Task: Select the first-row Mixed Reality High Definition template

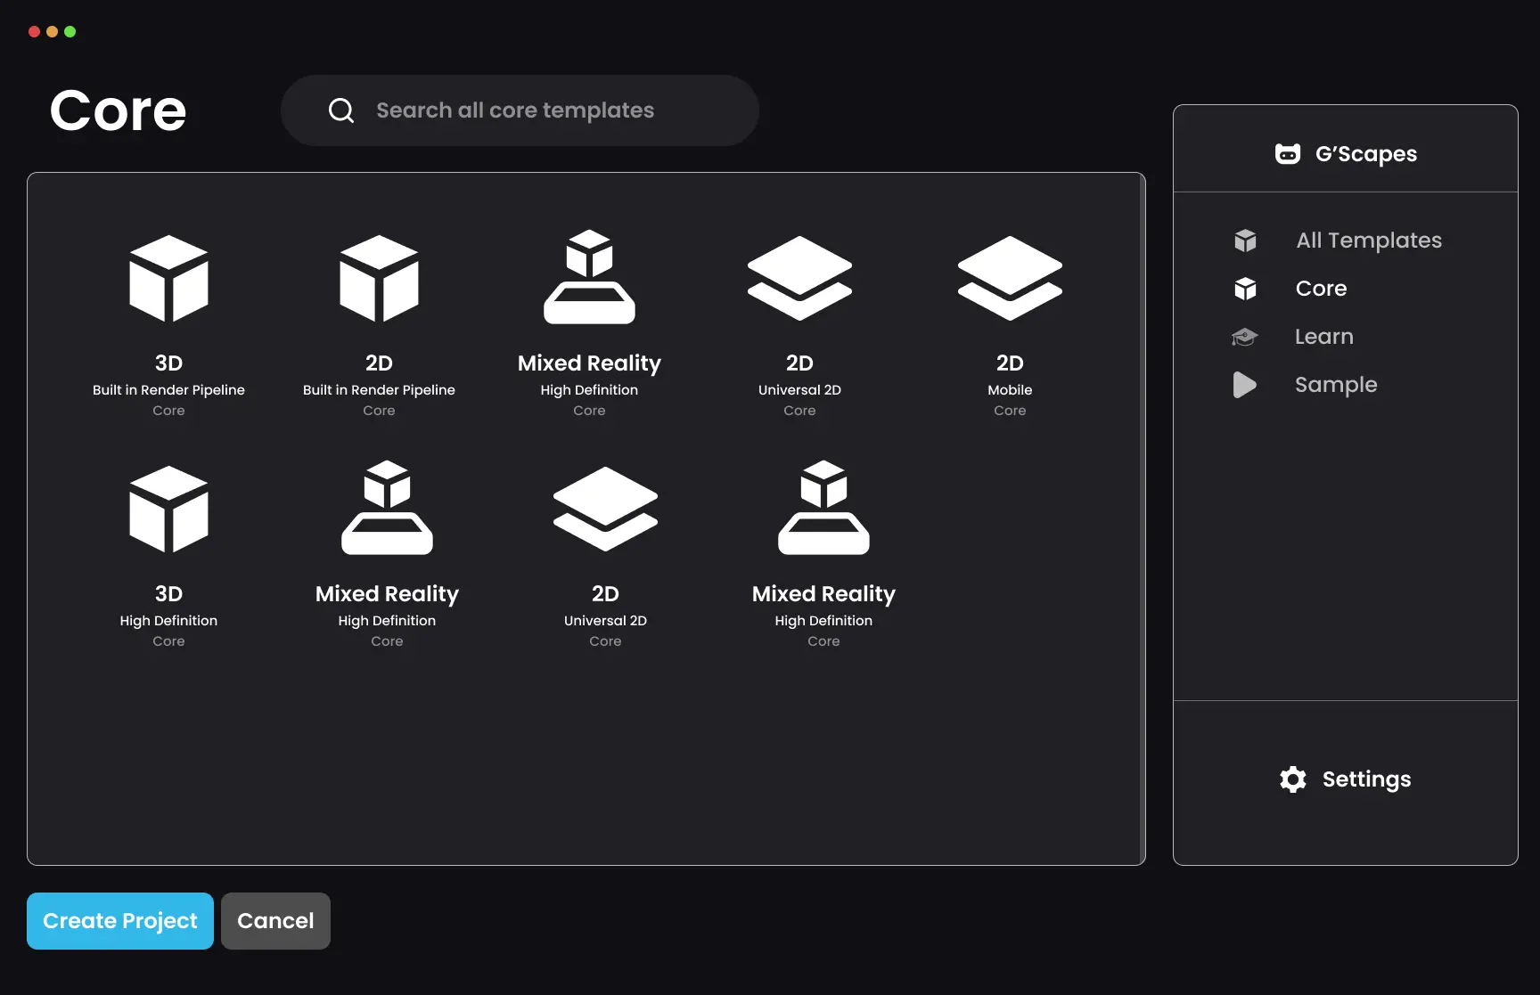Action: tap(589, 323)
